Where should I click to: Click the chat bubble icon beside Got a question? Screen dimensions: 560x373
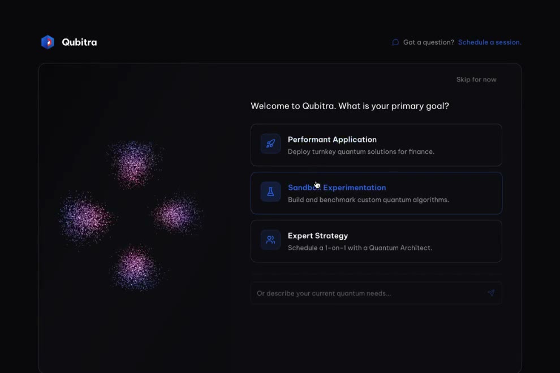[x=395, y=42]
